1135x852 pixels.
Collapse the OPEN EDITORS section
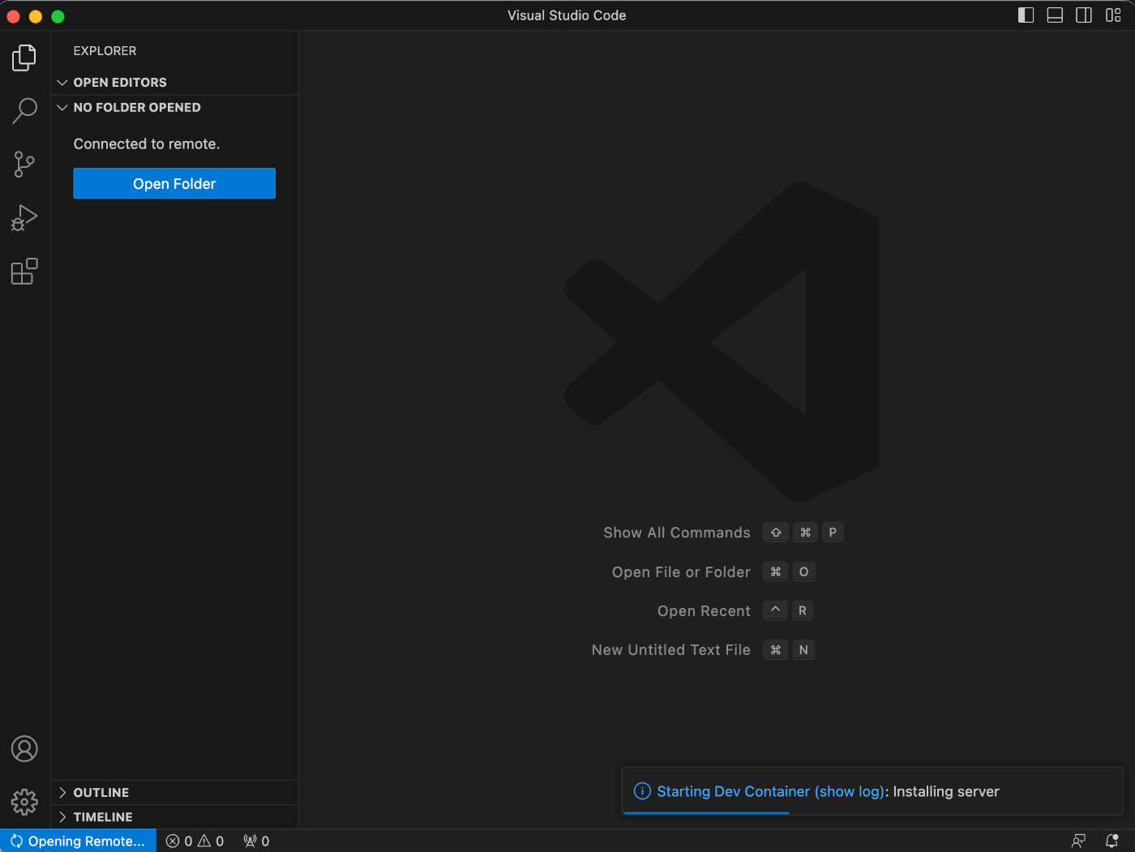[174, 83]
